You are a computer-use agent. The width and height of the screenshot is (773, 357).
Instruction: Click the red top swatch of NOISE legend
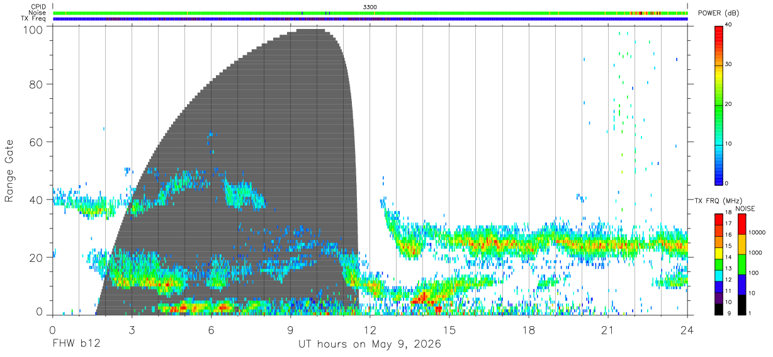[x=742, y=224]
